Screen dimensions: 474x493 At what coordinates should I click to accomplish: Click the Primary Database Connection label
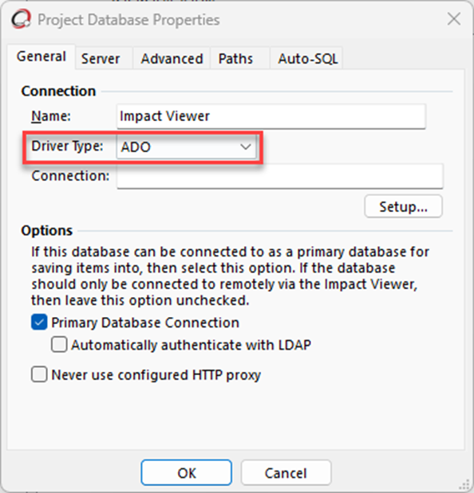pyautogui.click(x=145, y=323)
